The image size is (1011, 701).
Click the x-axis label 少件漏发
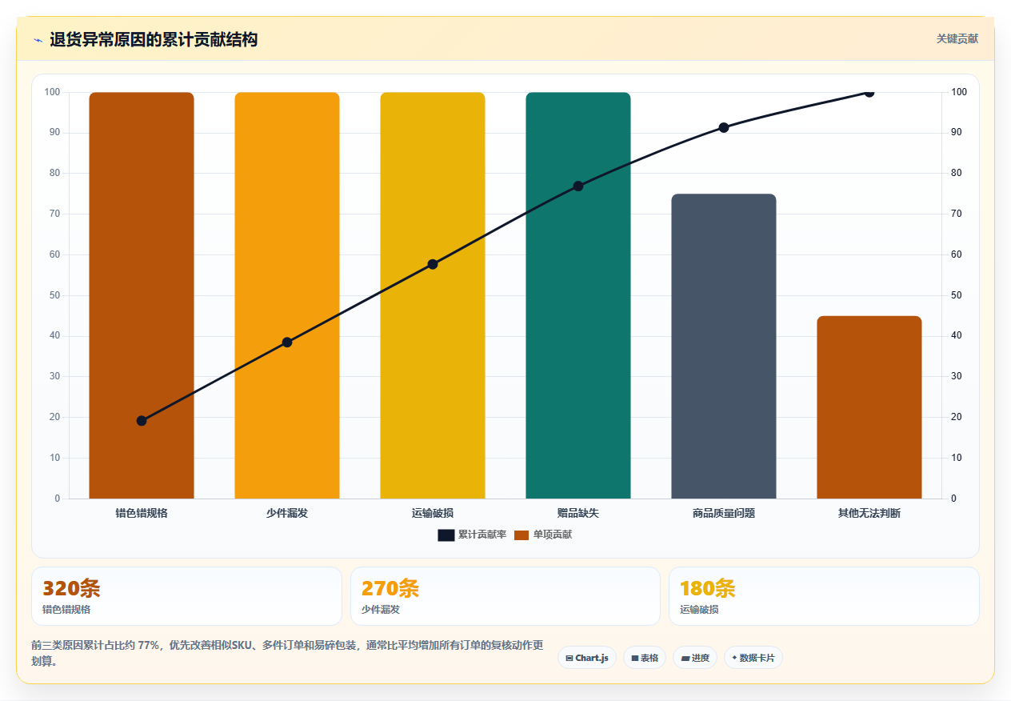[287, 513]
